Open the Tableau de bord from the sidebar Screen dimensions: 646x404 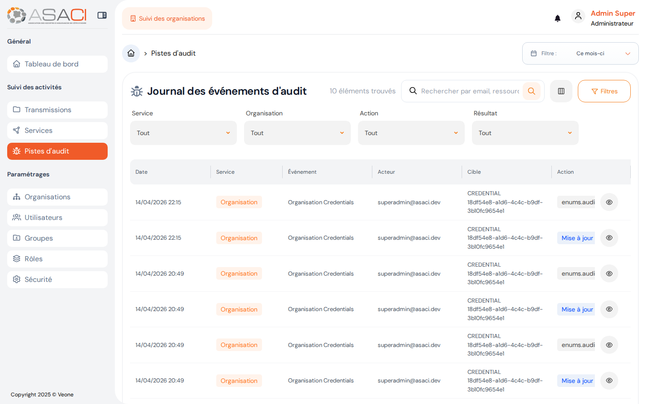57,64
